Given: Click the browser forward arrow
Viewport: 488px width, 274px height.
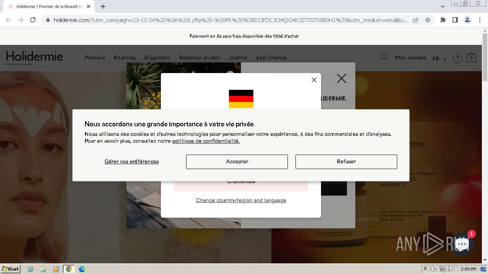Looking at the screenshot, I should (21, 20).
